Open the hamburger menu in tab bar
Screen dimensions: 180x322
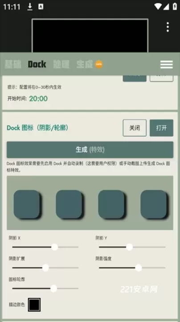click(167, 64)
